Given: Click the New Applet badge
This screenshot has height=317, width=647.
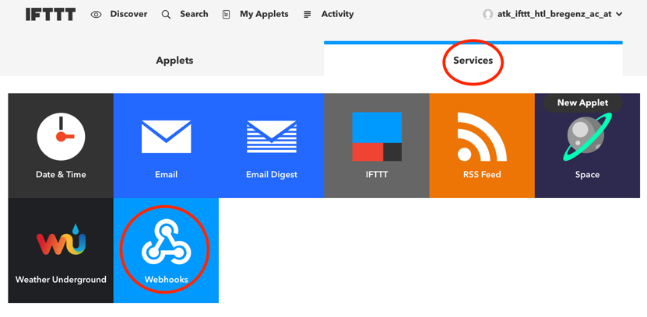Looking at the screenshot, I should click(582, 103).
